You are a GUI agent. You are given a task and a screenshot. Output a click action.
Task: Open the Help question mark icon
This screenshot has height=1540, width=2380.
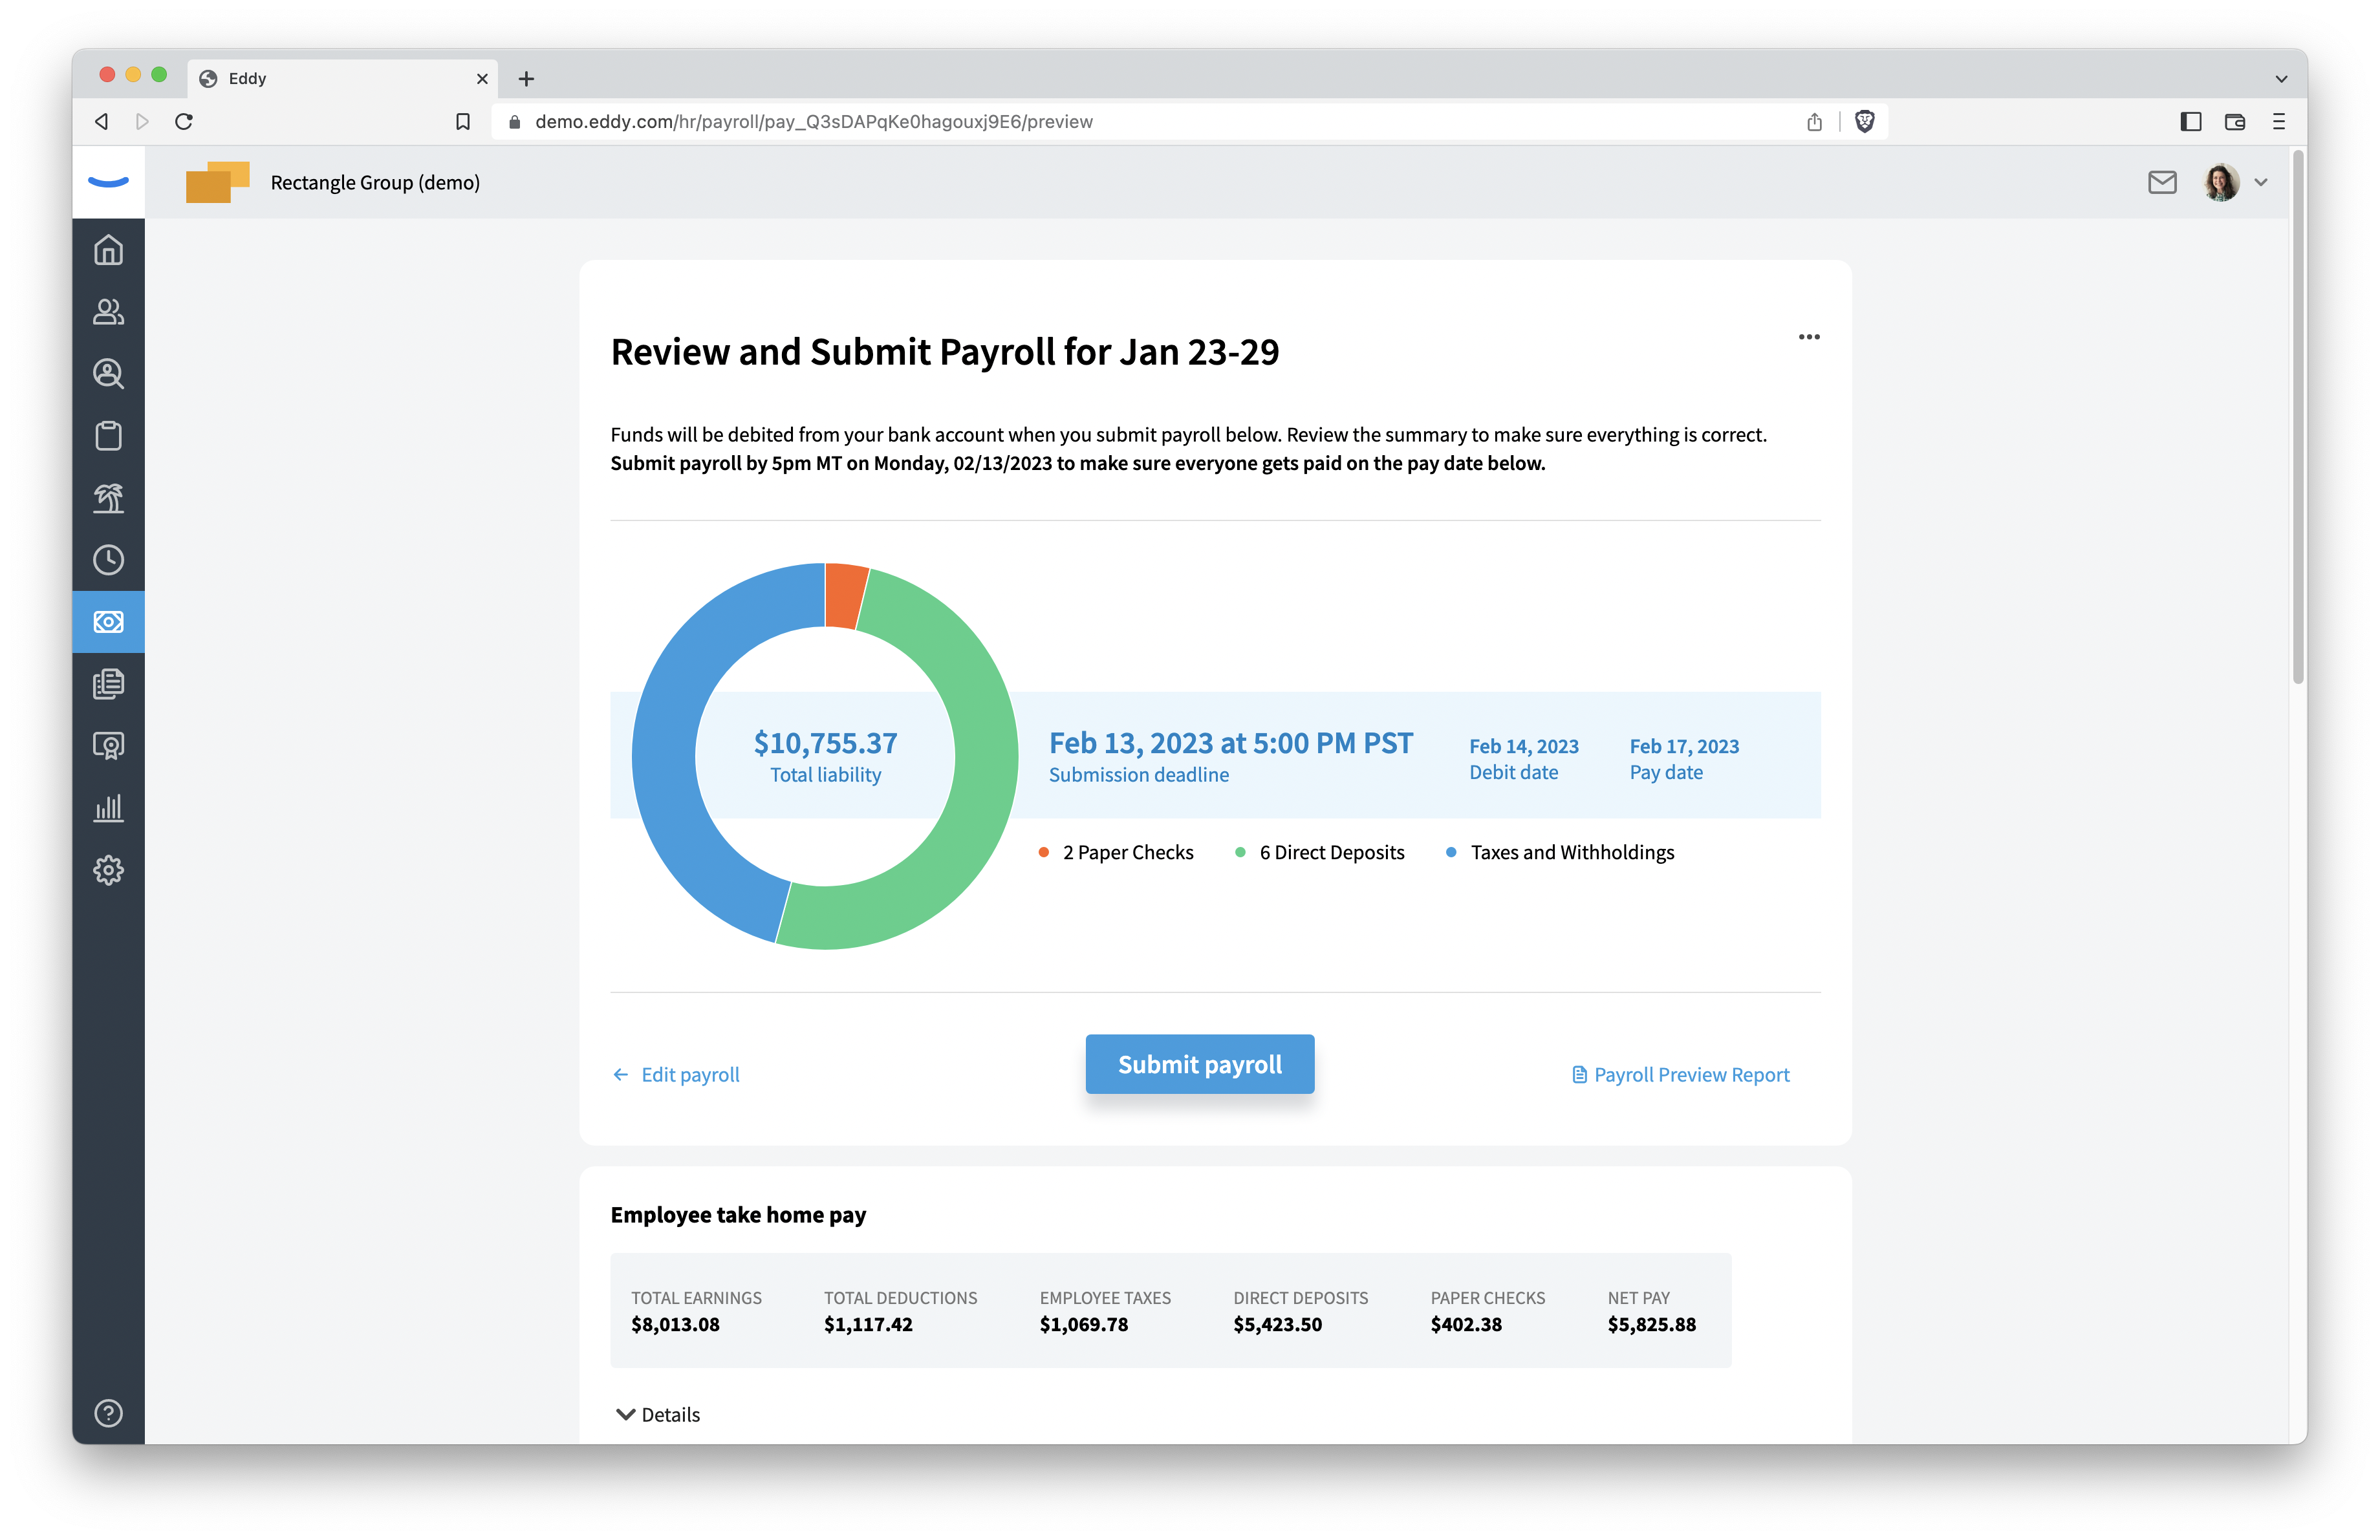[108, 1413]
